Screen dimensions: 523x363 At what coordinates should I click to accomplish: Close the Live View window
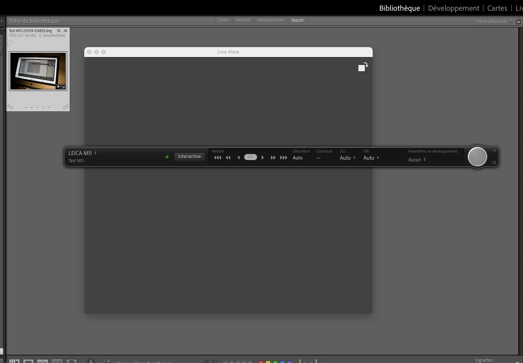click(x=89, y=52)
